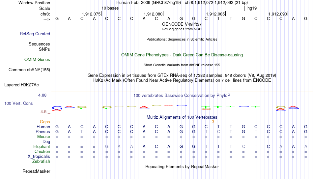Click the SNPs track label
This screenshot has height=179, width=313.
44,49
